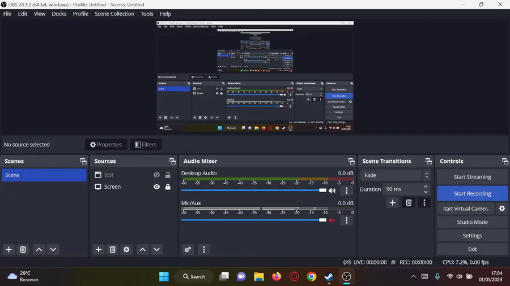Open the Docks menu

[59, 14]
